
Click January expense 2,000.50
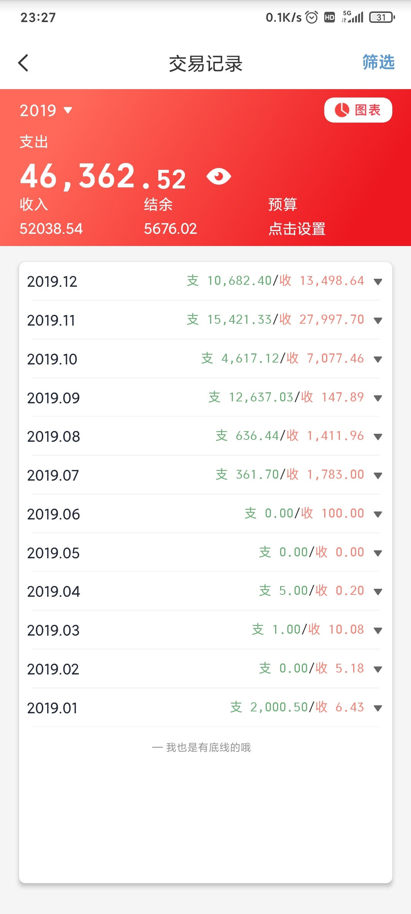pos(279,707)
